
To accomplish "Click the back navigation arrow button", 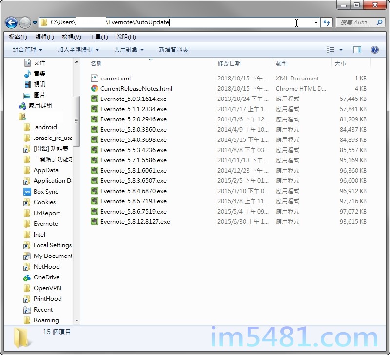I will coord(11,22).
